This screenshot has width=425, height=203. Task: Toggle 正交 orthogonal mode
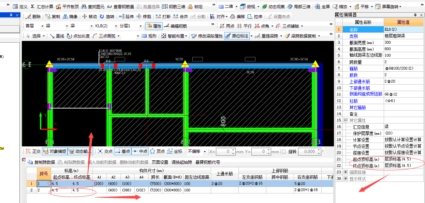tap(33, 151)
